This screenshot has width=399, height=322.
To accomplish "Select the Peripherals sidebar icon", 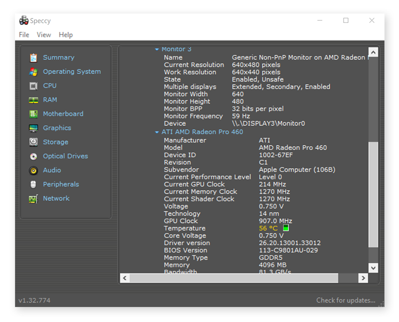I will coord(34,184).
